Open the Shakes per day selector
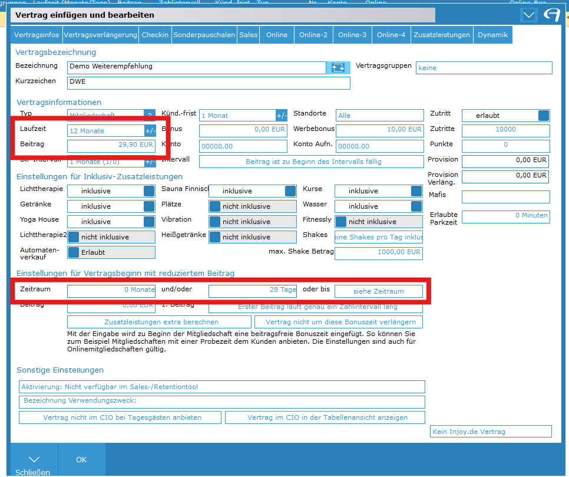The height and width of the screenshot is (477, 569). [x=378, y=237]
